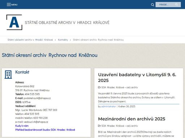Click email podatelna.rk@ahapa.cz
Viewport: 185px width, 138px height.
[x=37, y=98]
